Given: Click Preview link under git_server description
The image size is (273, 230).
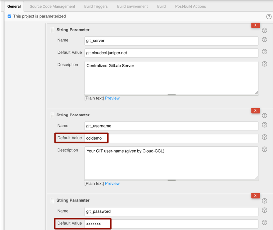Looking at the screenshot, I should click(112, 98).
